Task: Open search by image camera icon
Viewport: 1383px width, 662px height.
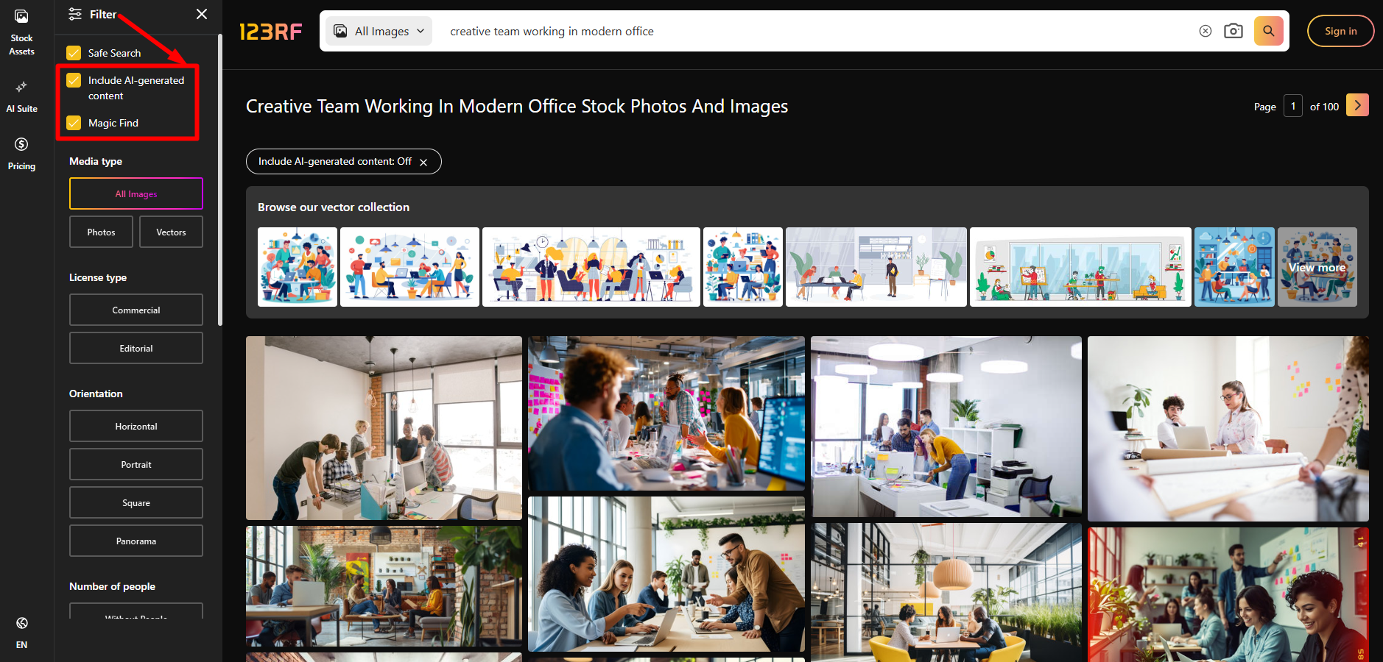Action: coord(1233,31)
